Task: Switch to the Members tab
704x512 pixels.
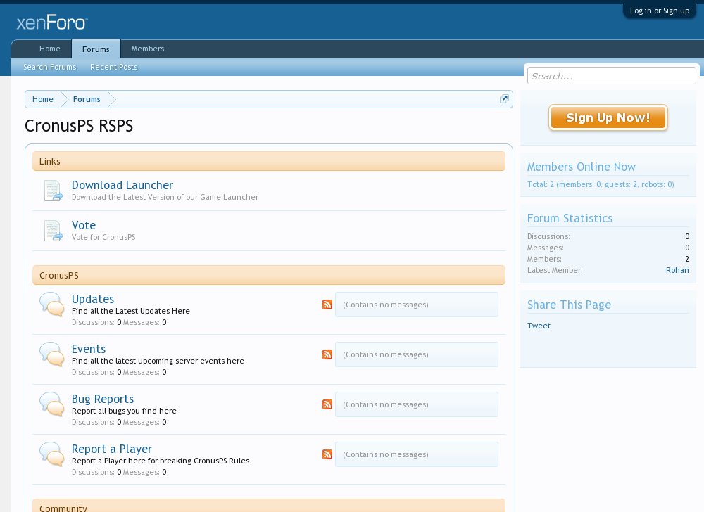Action: [147, 49]
